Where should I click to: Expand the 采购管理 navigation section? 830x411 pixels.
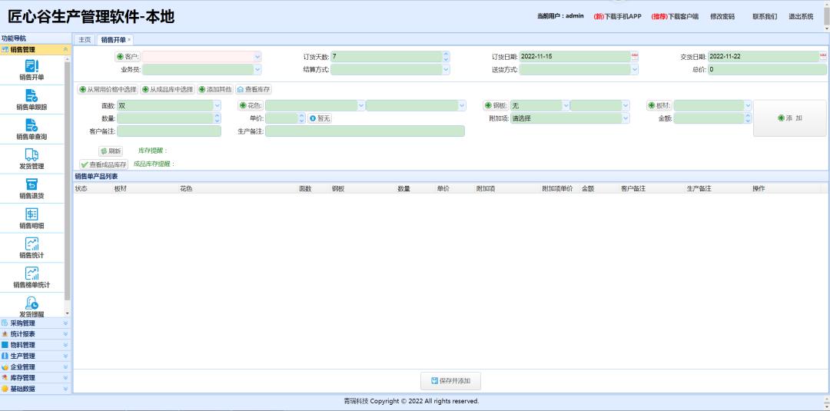pyautogui.click(x=35, y=323)
